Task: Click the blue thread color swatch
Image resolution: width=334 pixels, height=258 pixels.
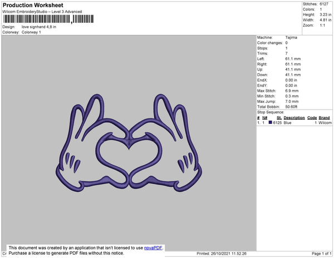Action: tap(271, 122)
